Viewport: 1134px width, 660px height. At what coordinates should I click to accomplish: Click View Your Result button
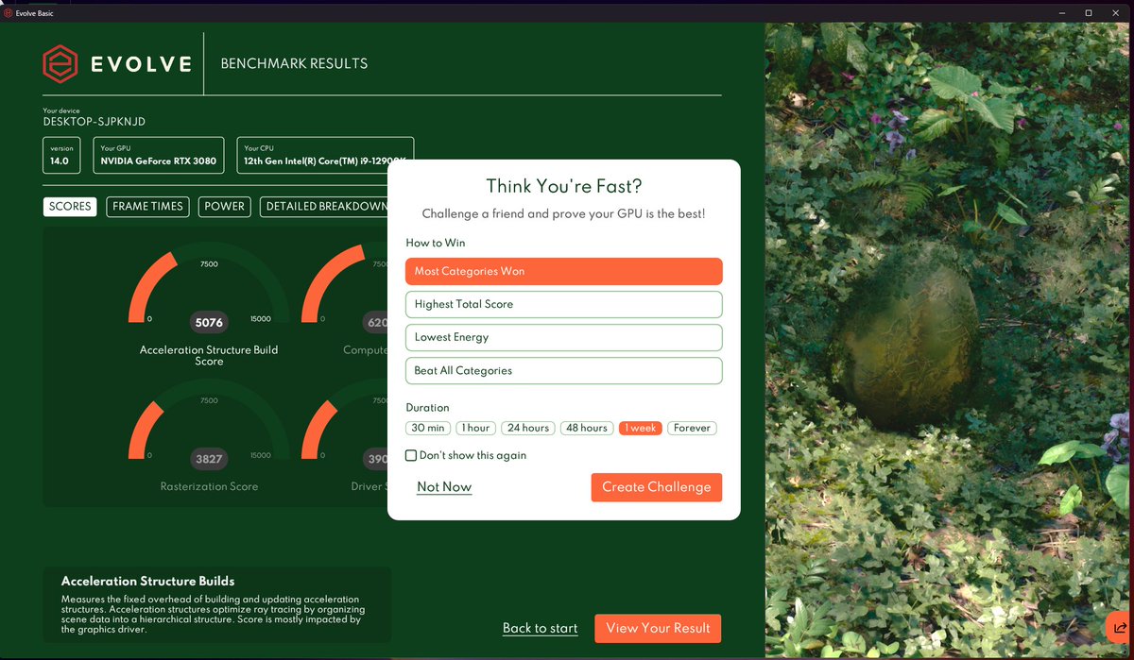click(659, 628)
